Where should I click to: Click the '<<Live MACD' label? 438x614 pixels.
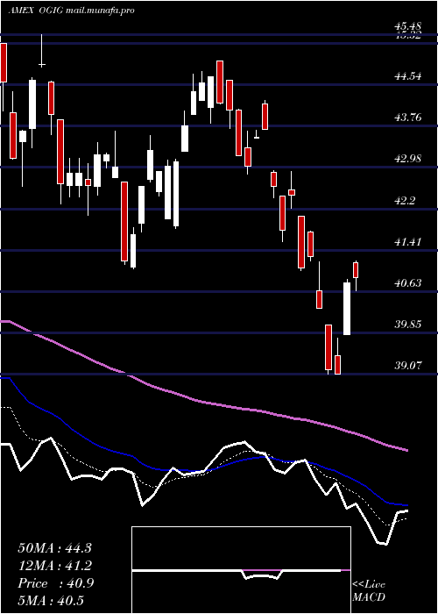coord(369,591)
